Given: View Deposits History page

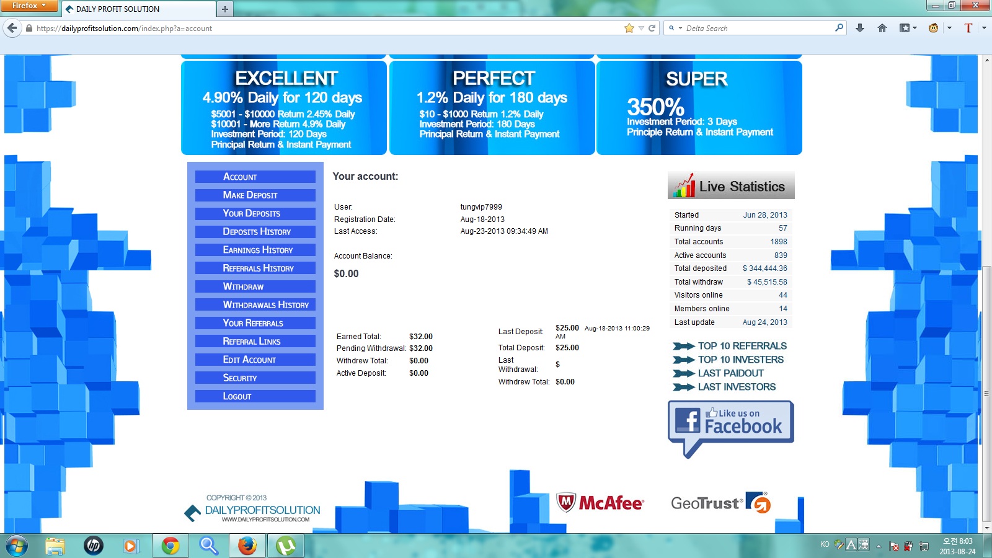Looking at the screenshot, I should 255,232.
